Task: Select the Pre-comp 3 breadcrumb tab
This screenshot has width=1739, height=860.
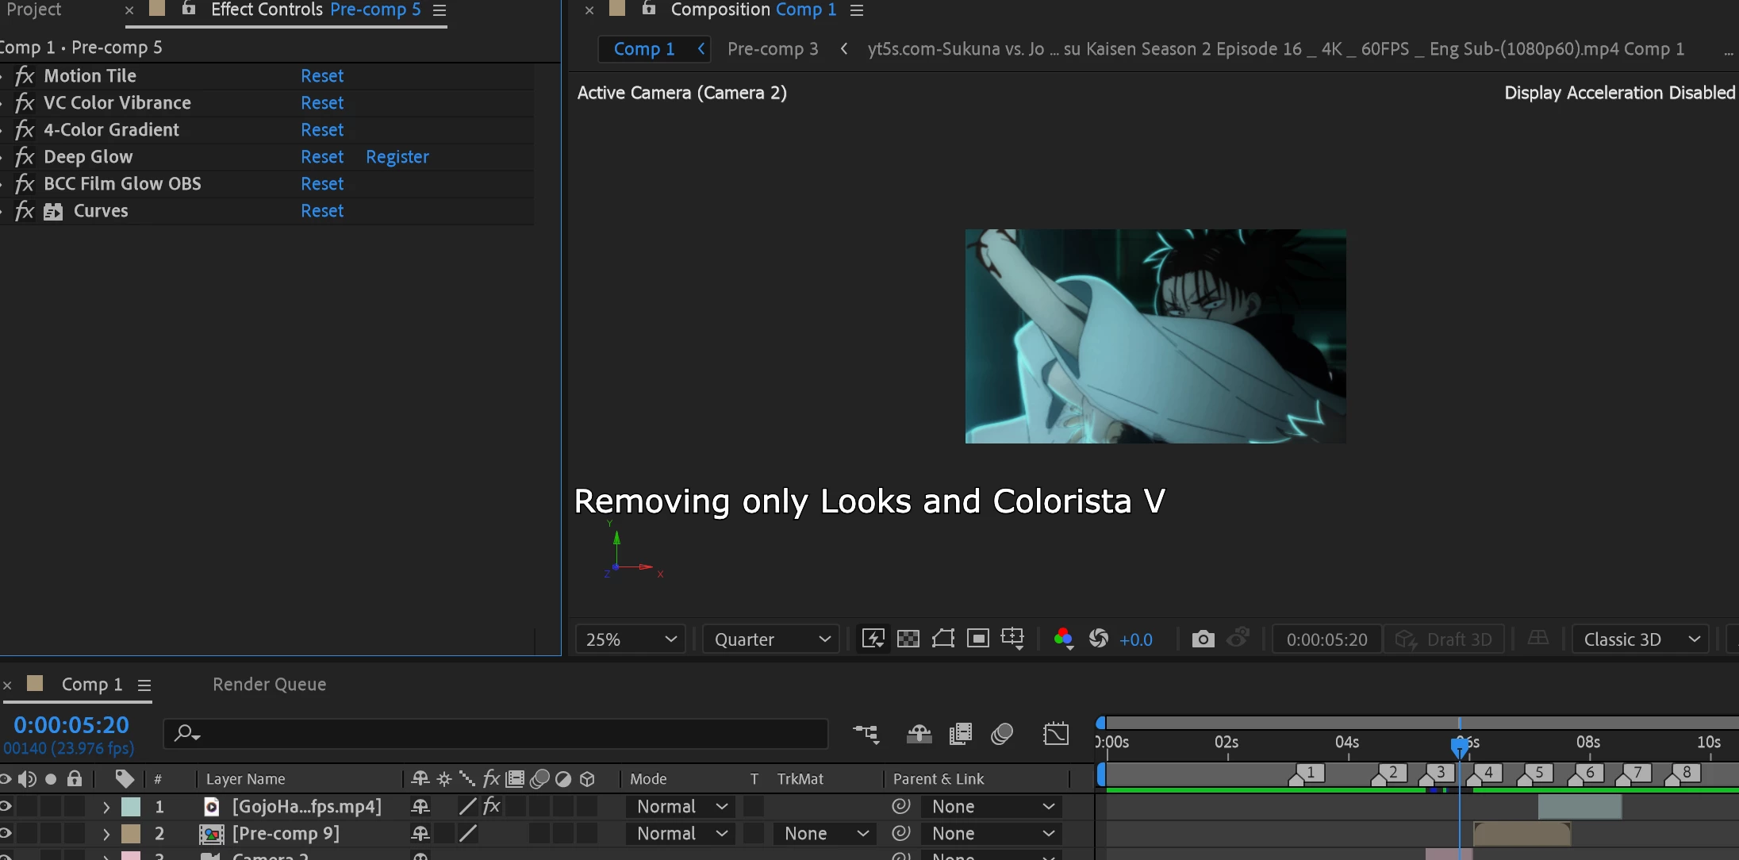Action: coord(772,49)
